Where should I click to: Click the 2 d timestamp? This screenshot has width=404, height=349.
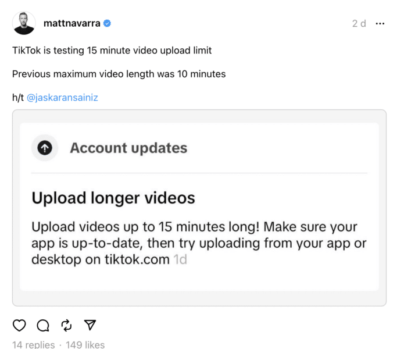(359, 24)
